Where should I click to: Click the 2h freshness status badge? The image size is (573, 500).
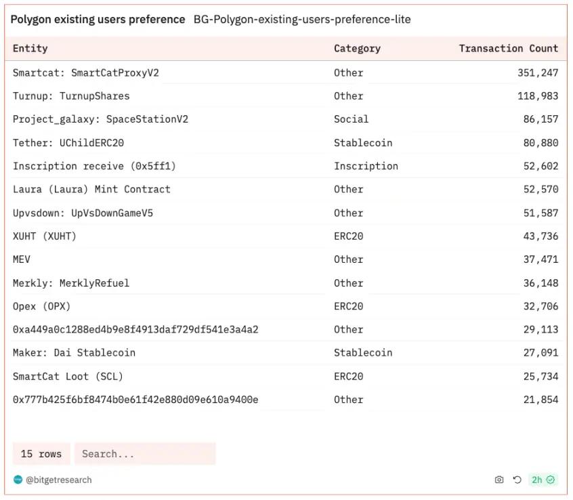(543, 480)
